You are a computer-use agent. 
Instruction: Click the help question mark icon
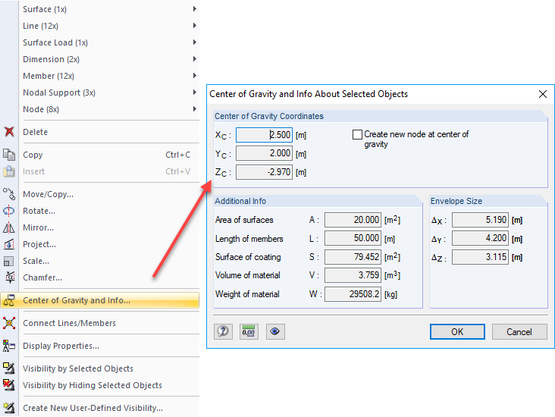coord(224,331)
